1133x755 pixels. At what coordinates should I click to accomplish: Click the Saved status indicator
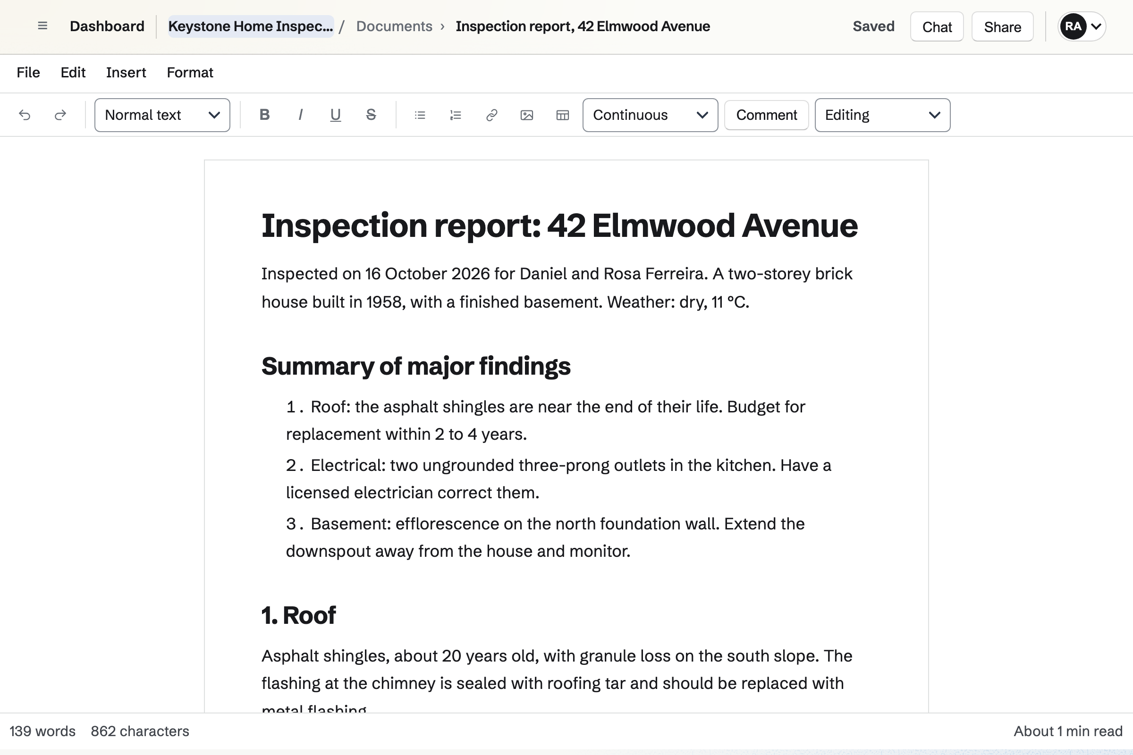(x=873, y=26)
